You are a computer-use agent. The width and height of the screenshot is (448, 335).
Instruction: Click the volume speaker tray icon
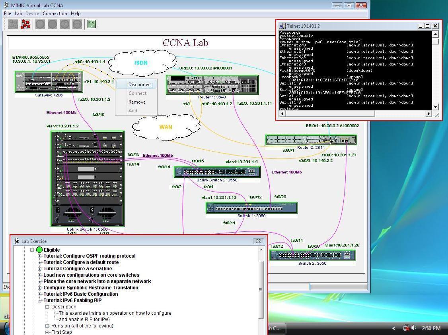click(414, 328)
